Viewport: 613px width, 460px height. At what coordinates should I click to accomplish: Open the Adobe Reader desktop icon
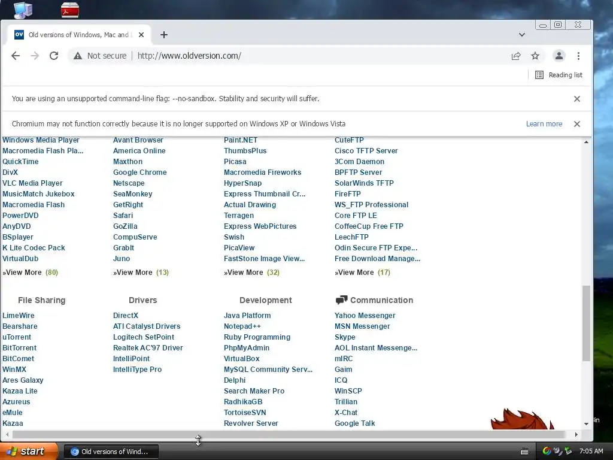[x=70, y=10]
